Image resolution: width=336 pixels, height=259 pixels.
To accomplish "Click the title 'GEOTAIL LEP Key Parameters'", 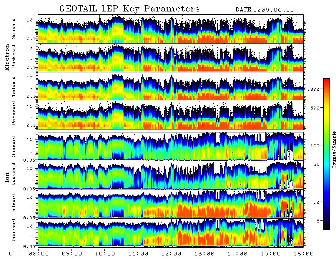I will click(129, 9).
